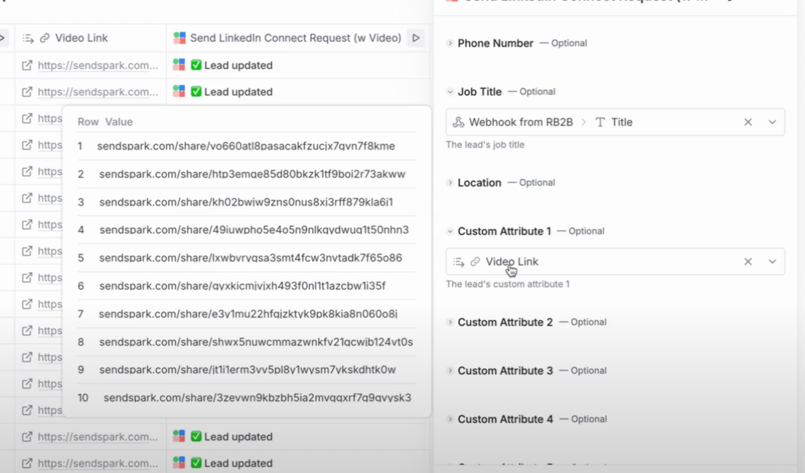This screenshot has width=805, height=473.
Task: Click the link icon in Custom Attribute 1 field
Action: pos(475,262)
